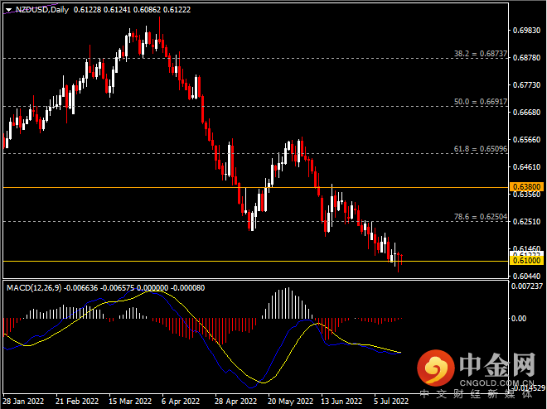Image resolution: width=547 pixels, height=409 pixels.
Task: Click the 0.67730 price axis label
Action: click(x=526, y=85)
